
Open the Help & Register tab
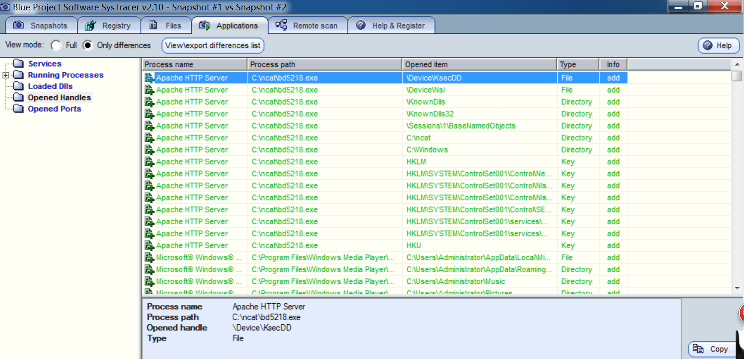[391, 25]
